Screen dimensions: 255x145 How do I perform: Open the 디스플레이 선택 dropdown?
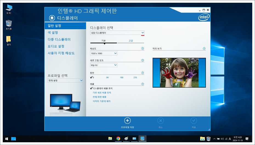(x=117, y=33)
